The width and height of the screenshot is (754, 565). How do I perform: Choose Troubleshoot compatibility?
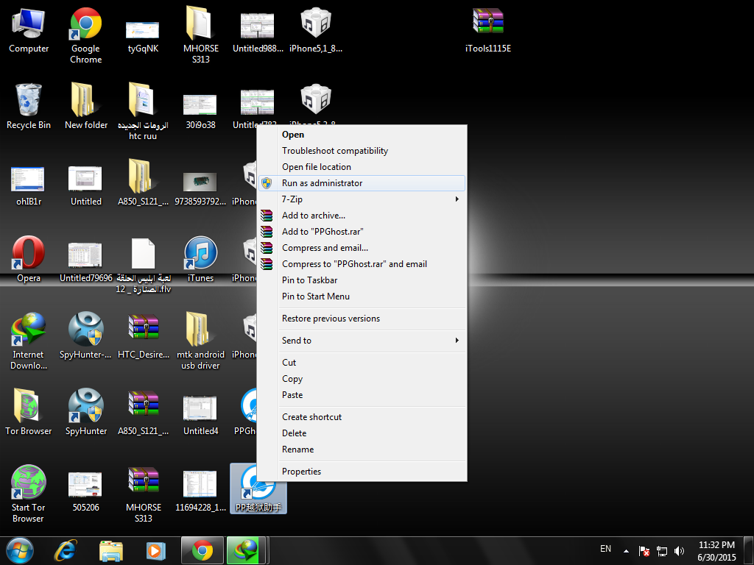[362, 151]
